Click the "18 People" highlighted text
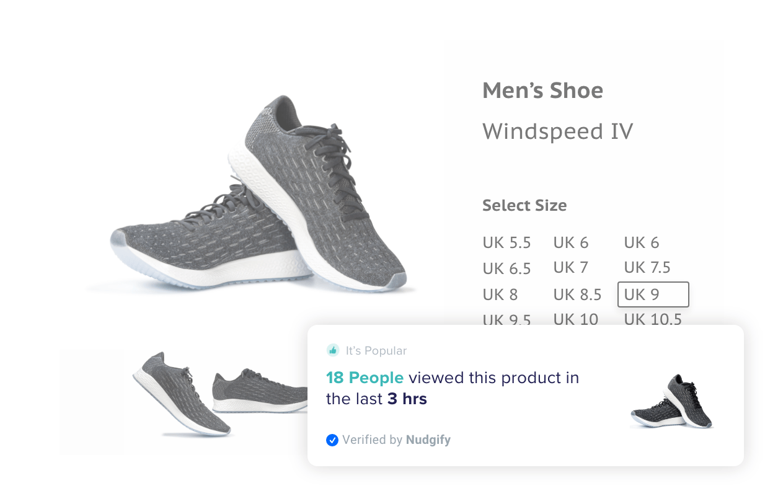The image size is (765, 491). 365,378
